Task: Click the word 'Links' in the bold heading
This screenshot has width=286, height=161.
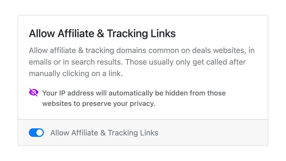Action: 163,33
